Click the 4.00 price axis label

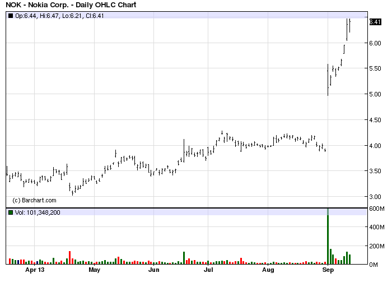[x=375, y=146]
